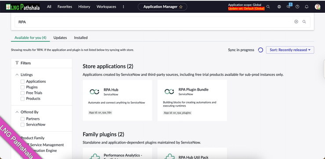Screen dimensions: 325x159
Task: Switch to the Updates tab
Action: [x=60, y=38]
